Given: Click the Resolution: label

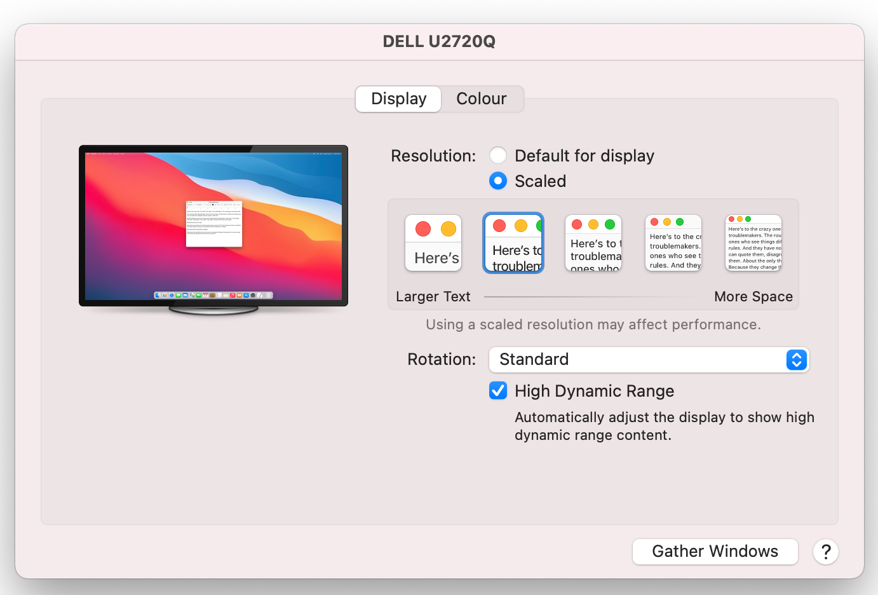Looking at the screenshot, I should point(433,156).
